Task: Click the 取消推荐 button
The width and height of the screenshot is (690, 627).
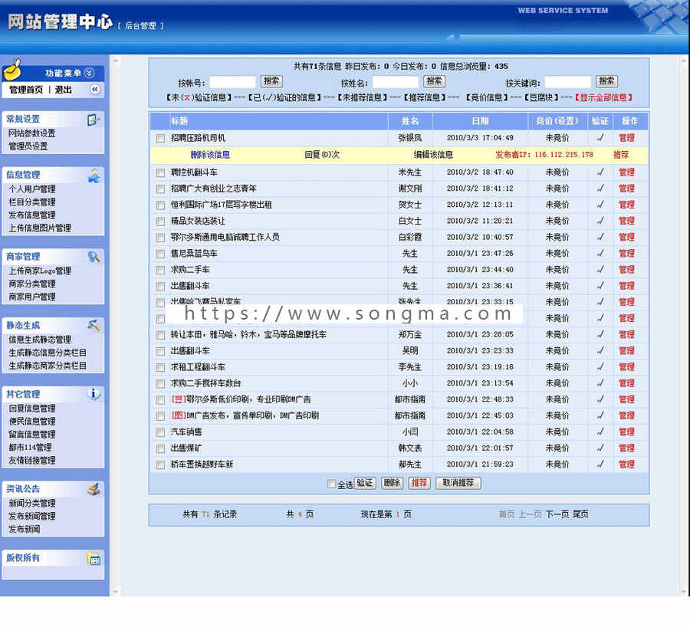Action: (x=458, y=483)
